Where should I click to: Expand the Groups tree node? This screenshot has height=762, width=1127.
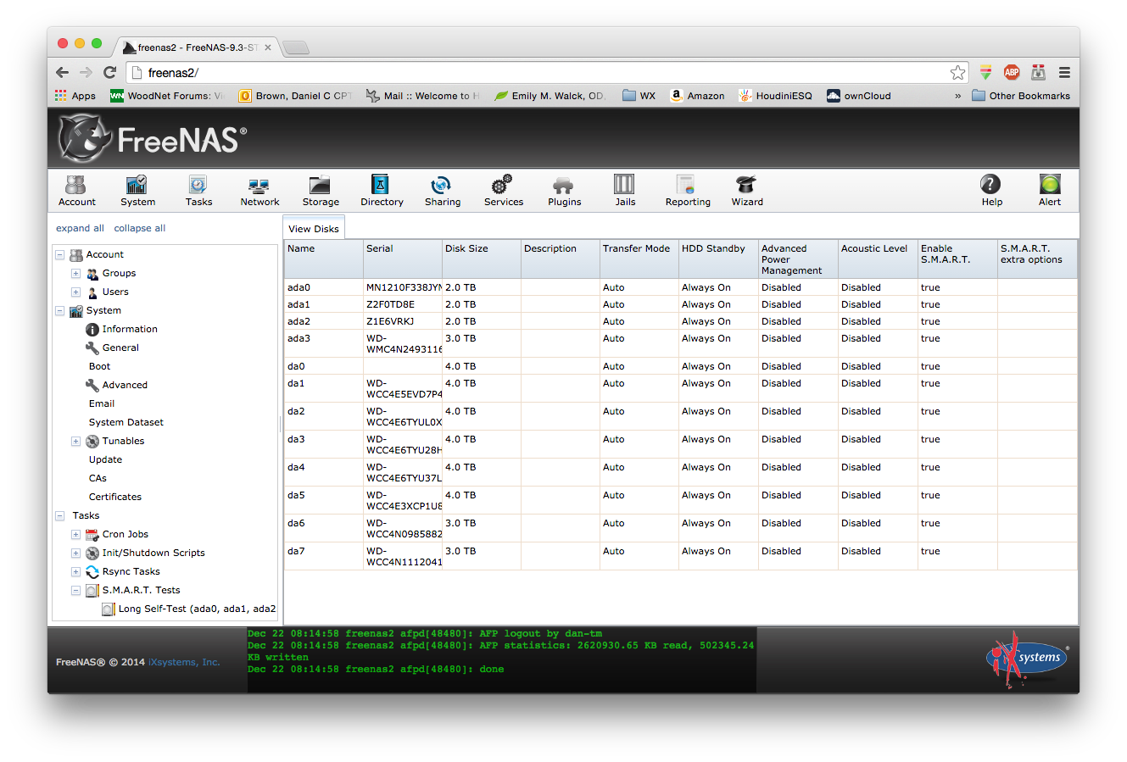click(x=75, y=274)
